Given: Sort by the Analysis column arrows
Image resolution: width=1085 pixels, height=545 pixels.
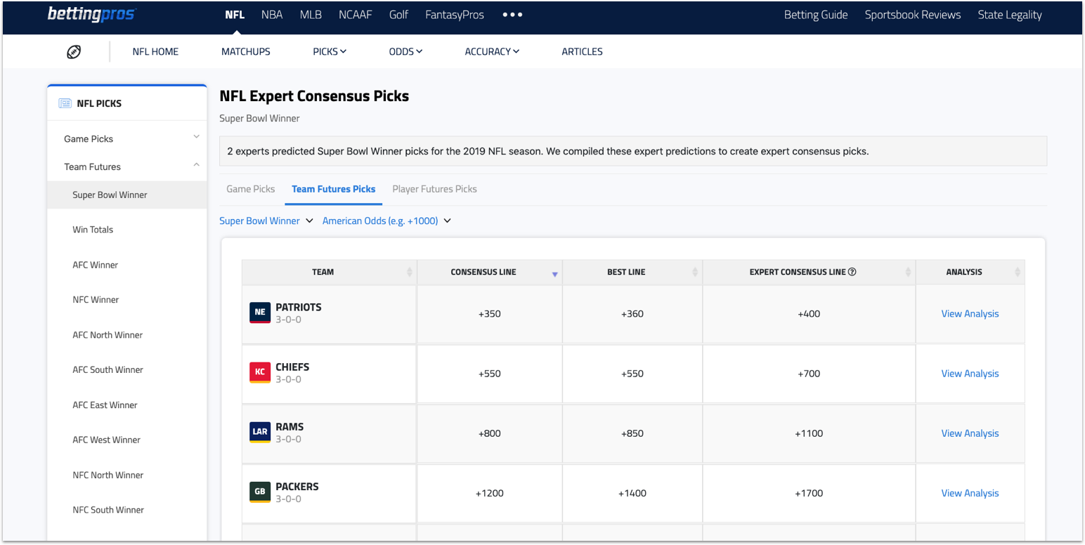Looking at the screenshot, I should pos(1017,272).
